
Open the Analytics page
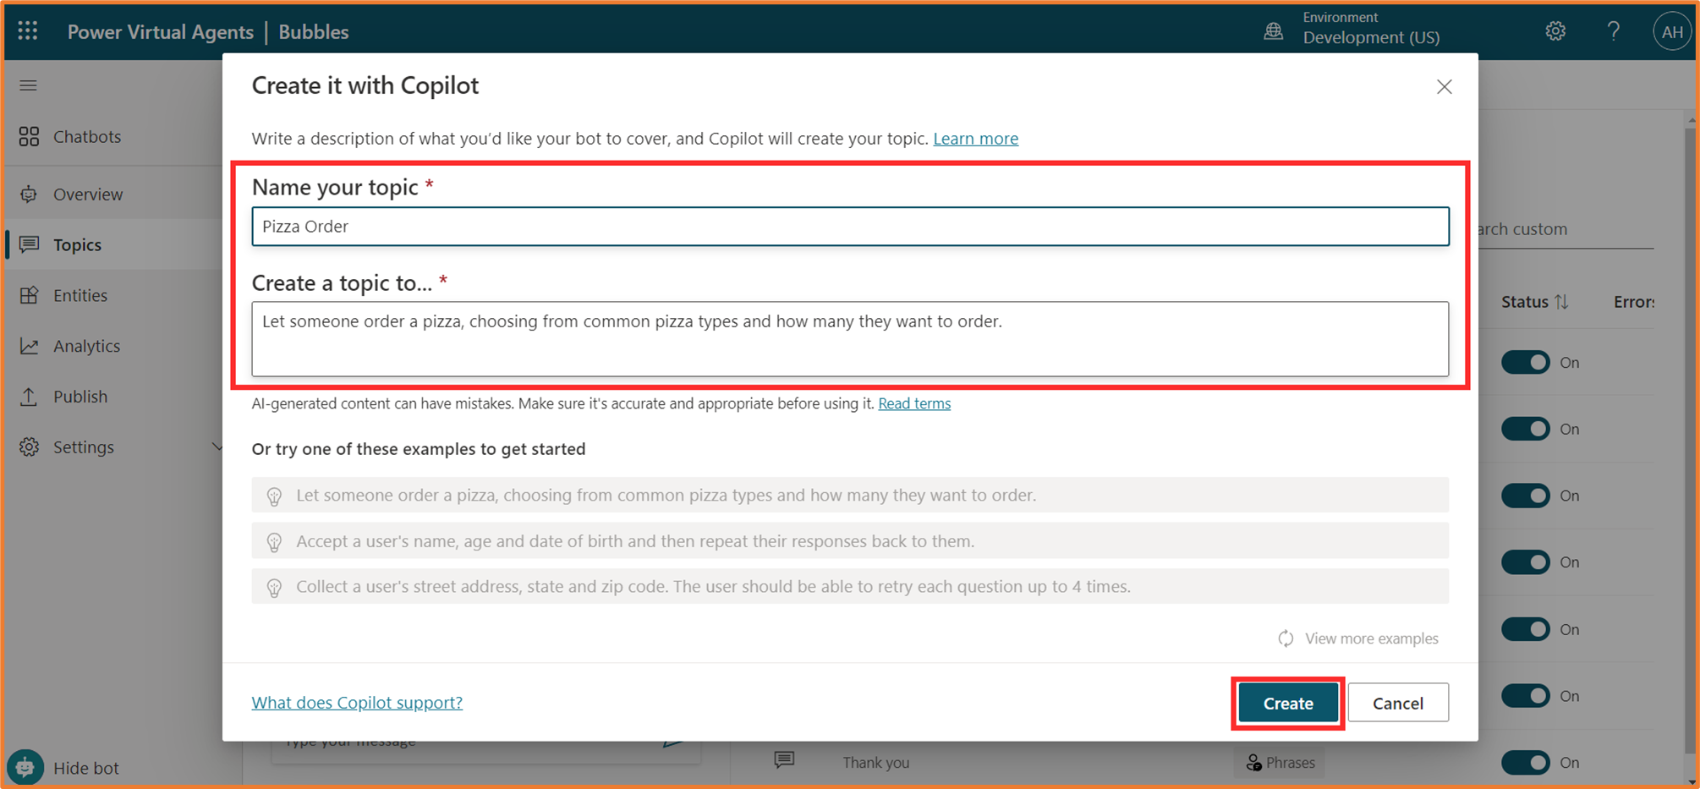point(87,345)
